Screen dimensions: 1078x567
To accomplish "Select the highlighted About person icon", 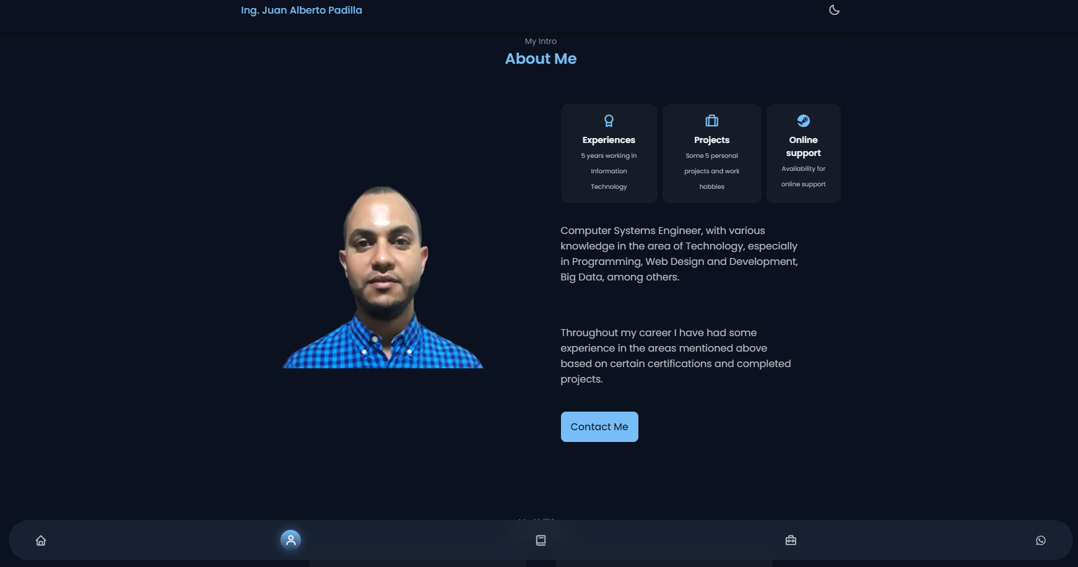I will (x=290, y=540).
